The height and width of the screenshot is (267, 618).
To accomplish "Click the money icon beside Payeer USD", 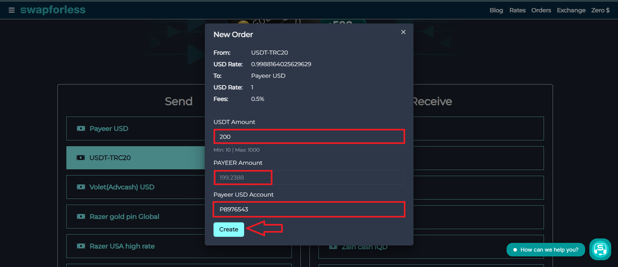I will tap(81, 129).
